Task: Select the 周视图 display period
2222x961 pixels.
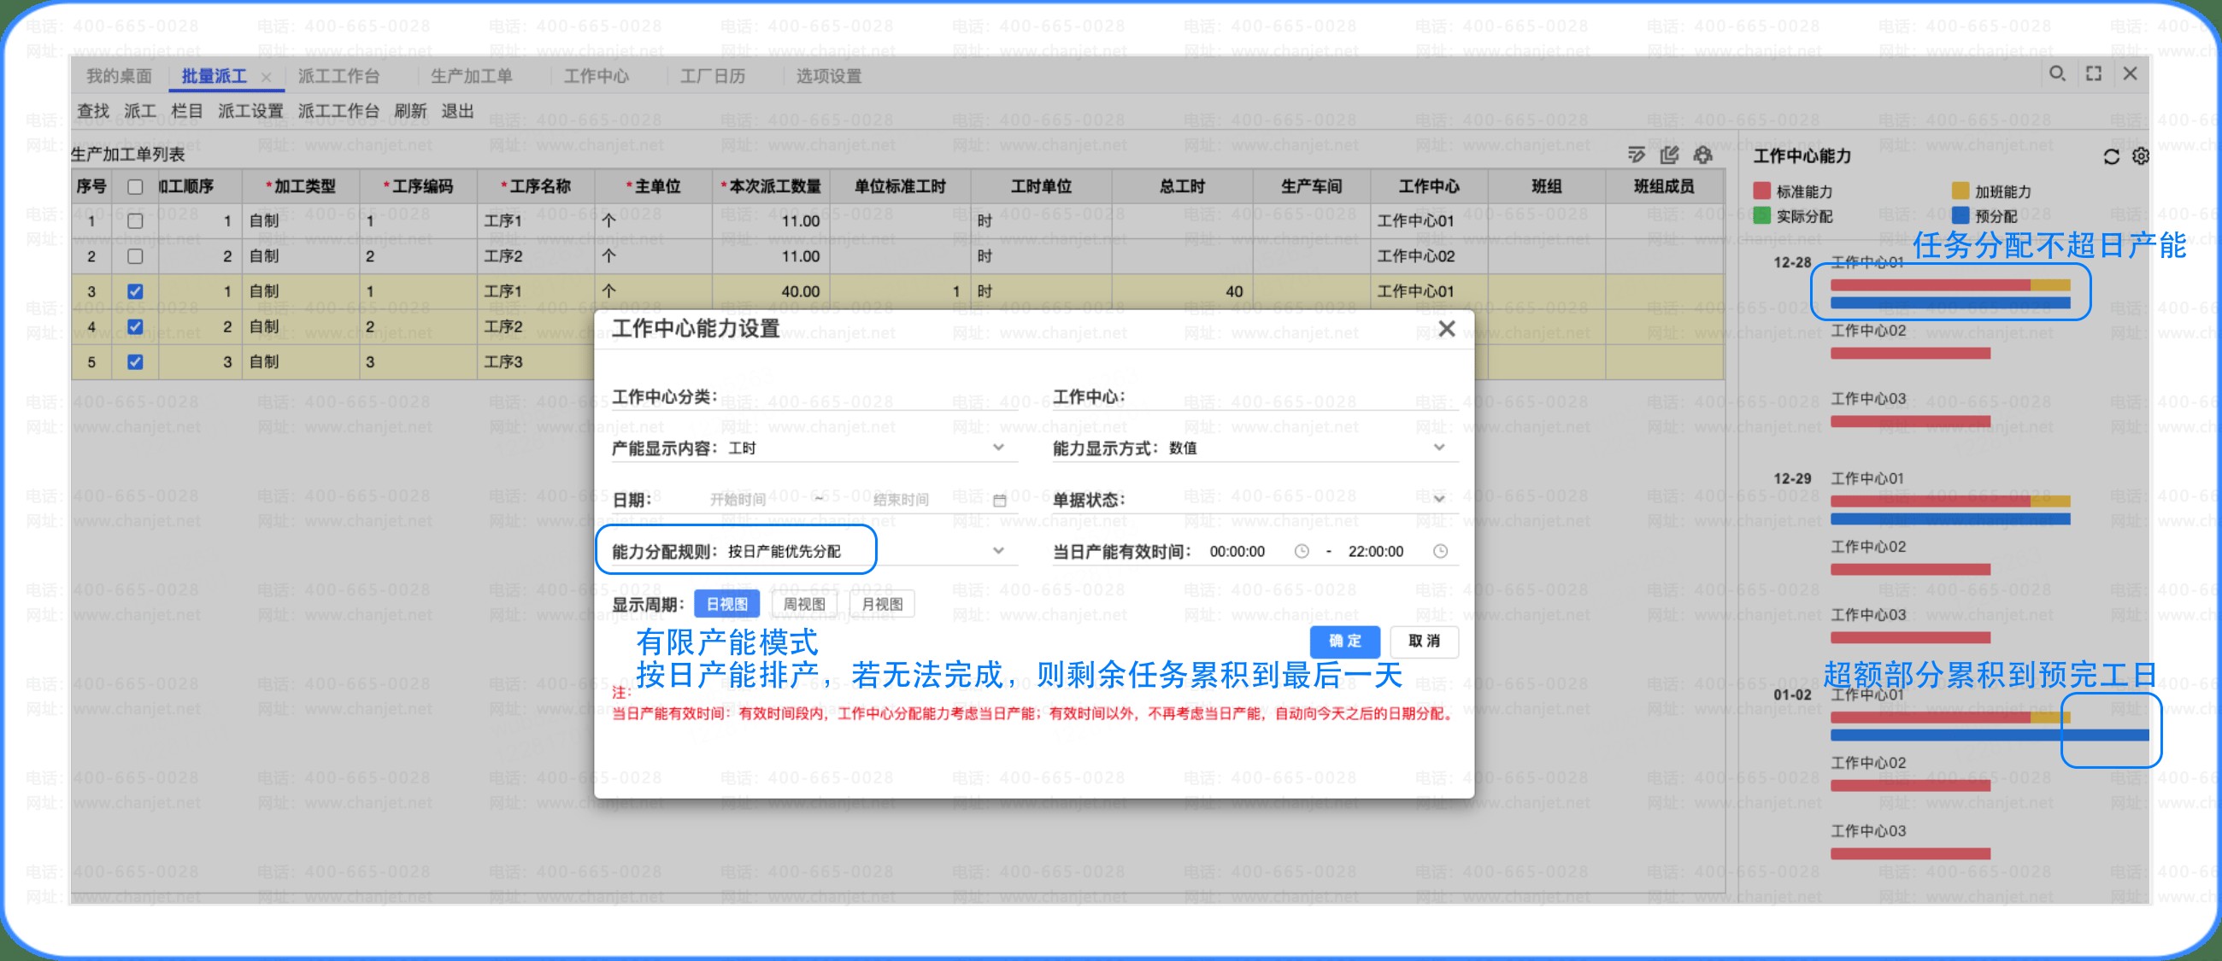Action: tap(804, 604)
